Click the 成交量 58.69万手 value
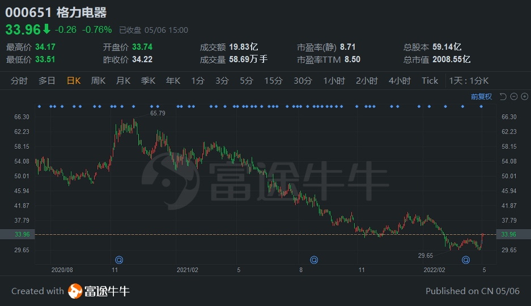 point(248,59)
